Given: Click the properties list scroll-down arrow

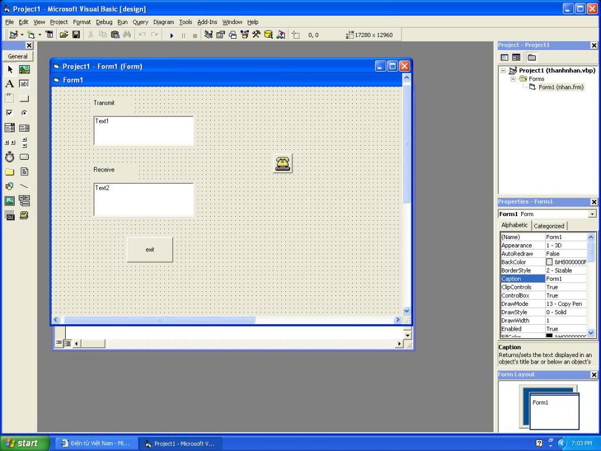Looking at the screenshot, I should pyautogui.click(x=590, y=333).
